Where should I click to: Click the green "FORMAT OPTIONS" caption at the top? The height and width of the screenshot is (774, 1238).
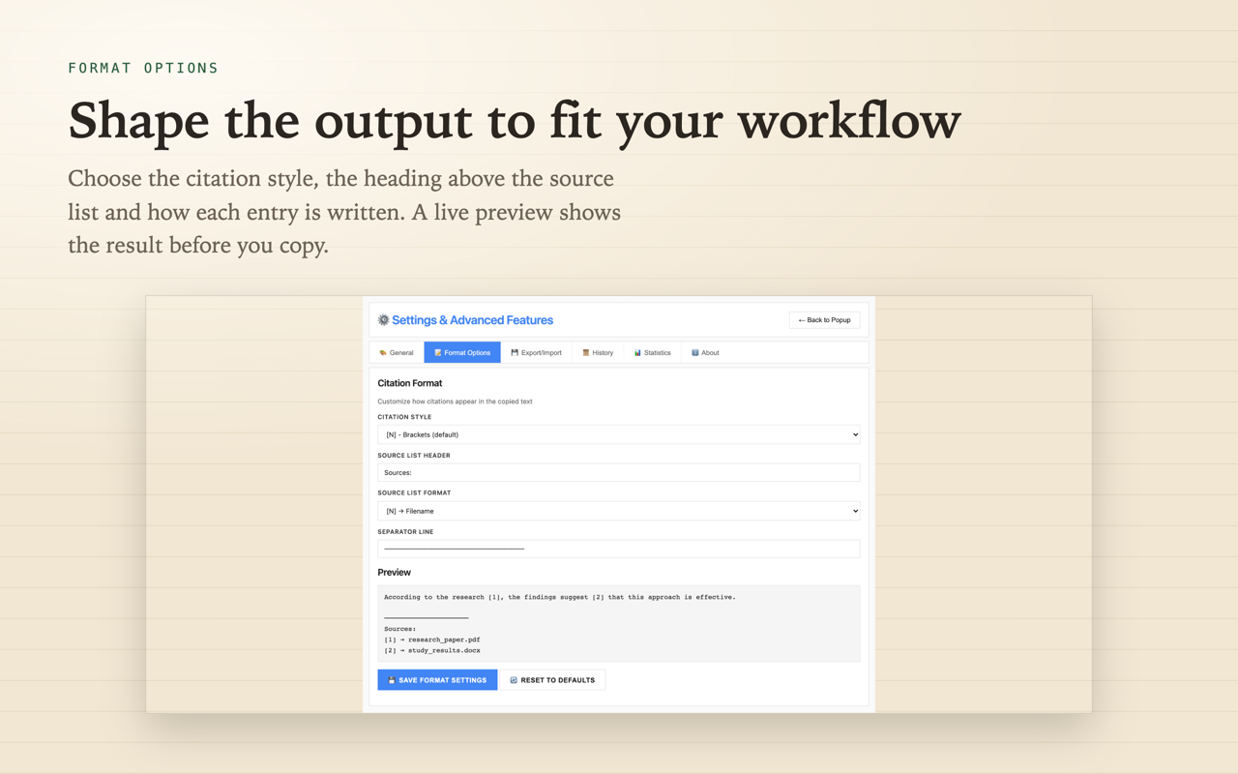[x=143, y=68]
